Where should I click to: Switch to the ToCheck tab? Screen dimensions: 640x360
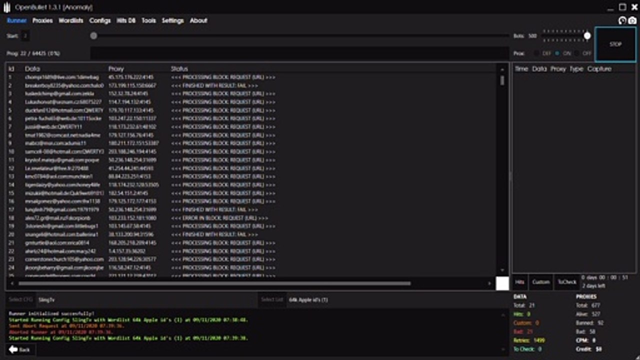pyautogui.click(x=567, y=282)
